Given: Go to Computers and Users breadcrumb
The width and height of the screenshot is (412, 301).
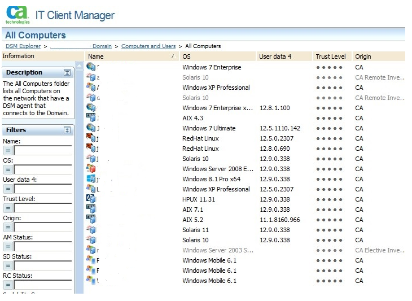Looking at the screenshot, I should (148, 46).
